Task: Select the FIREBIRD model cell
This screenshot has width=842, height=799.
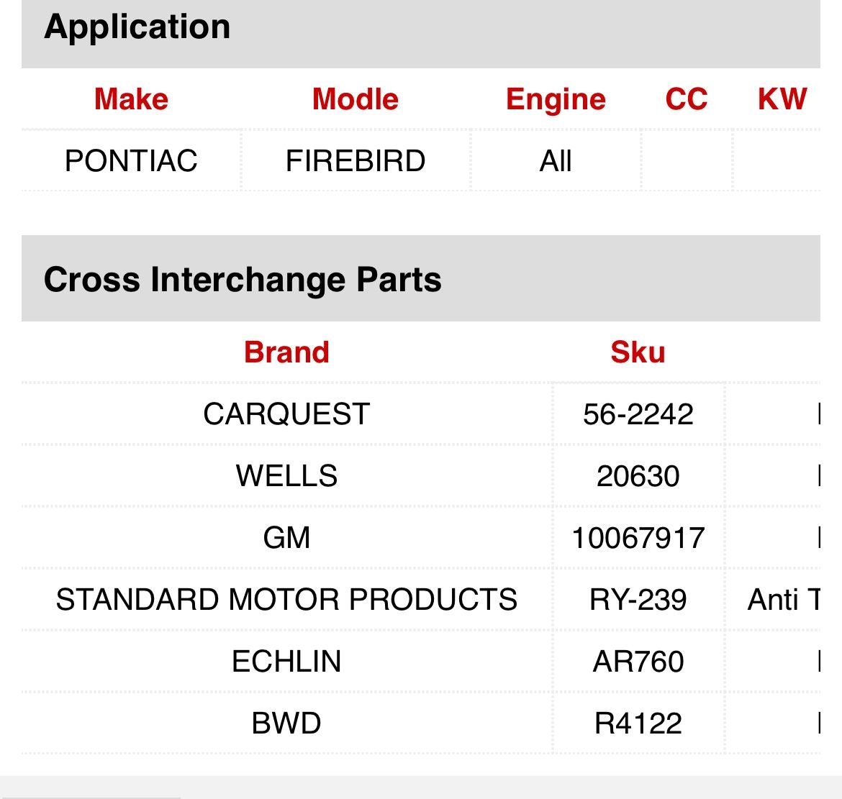Action: point(356,160)
